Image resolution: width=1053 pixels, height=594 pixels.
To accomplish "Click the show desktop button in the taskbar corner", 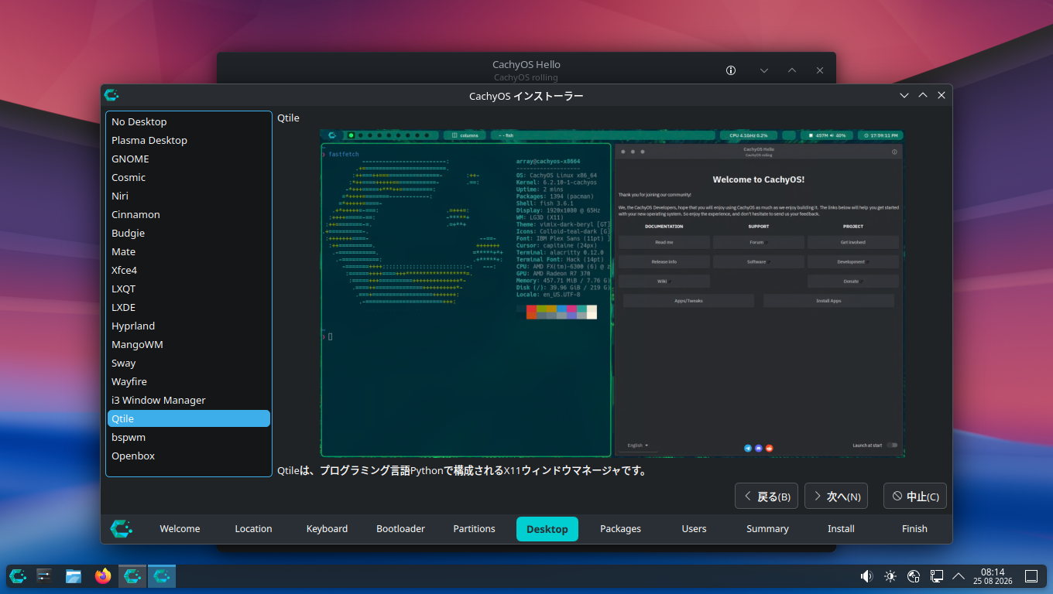I will point(1031,576).
